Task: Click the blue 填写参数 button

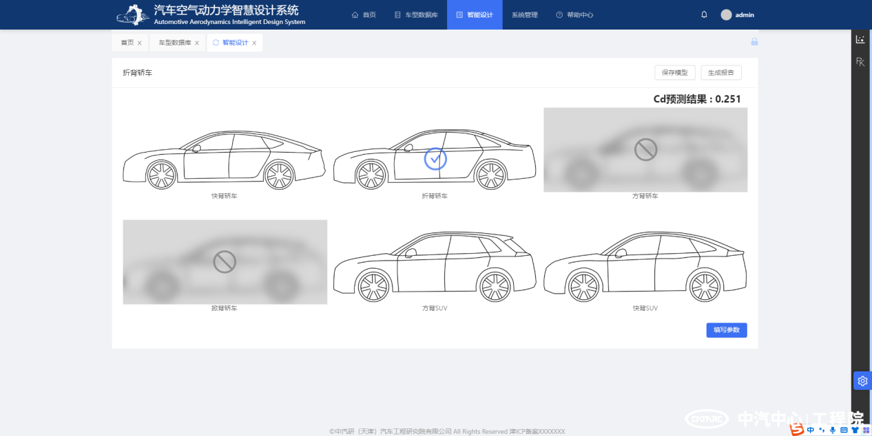Action: click(726, 330)
